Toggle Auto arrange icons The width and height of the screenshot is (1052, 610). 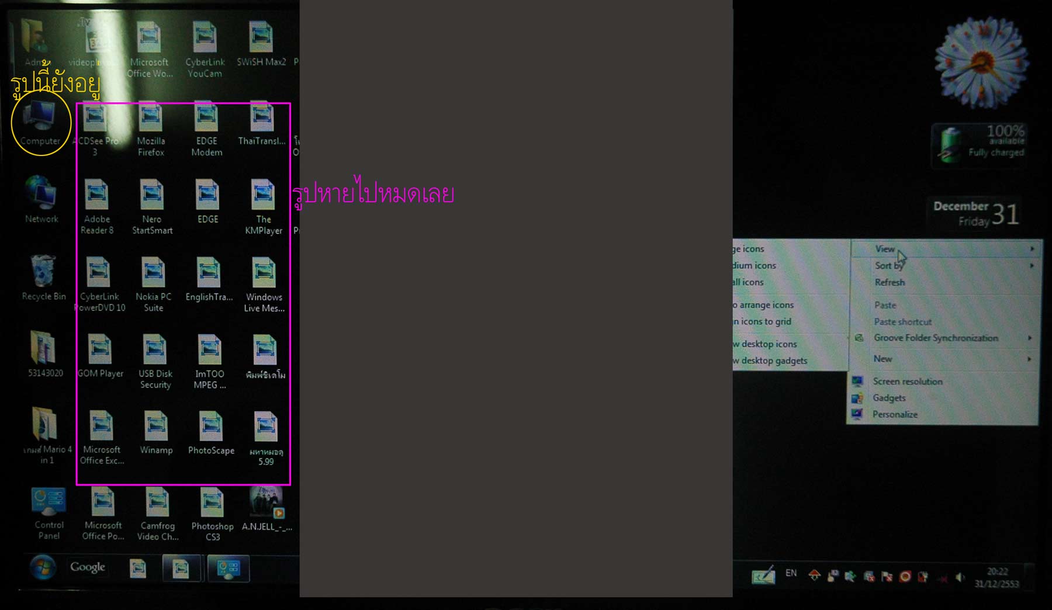click(791, 305)
